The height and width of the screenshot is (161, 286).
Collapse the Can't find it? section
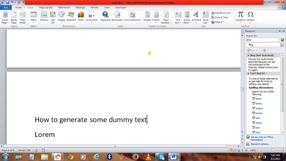tap(248, 73)
